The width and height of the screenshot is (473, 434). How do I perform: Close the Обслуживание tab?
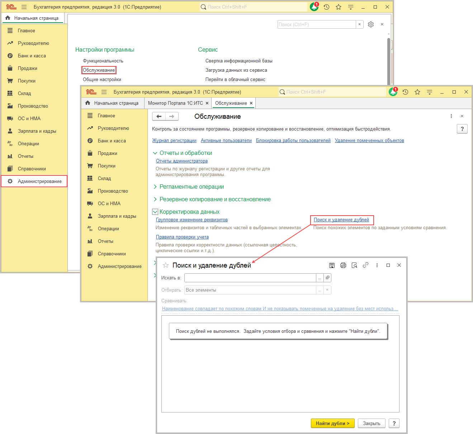[251, 103]
